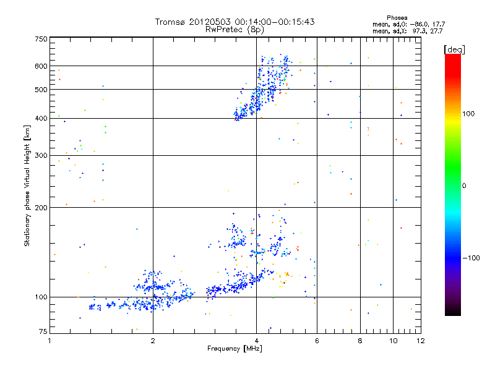Click the Phases statistics heading
495x371 pixels.
click(x=397, y=18)
